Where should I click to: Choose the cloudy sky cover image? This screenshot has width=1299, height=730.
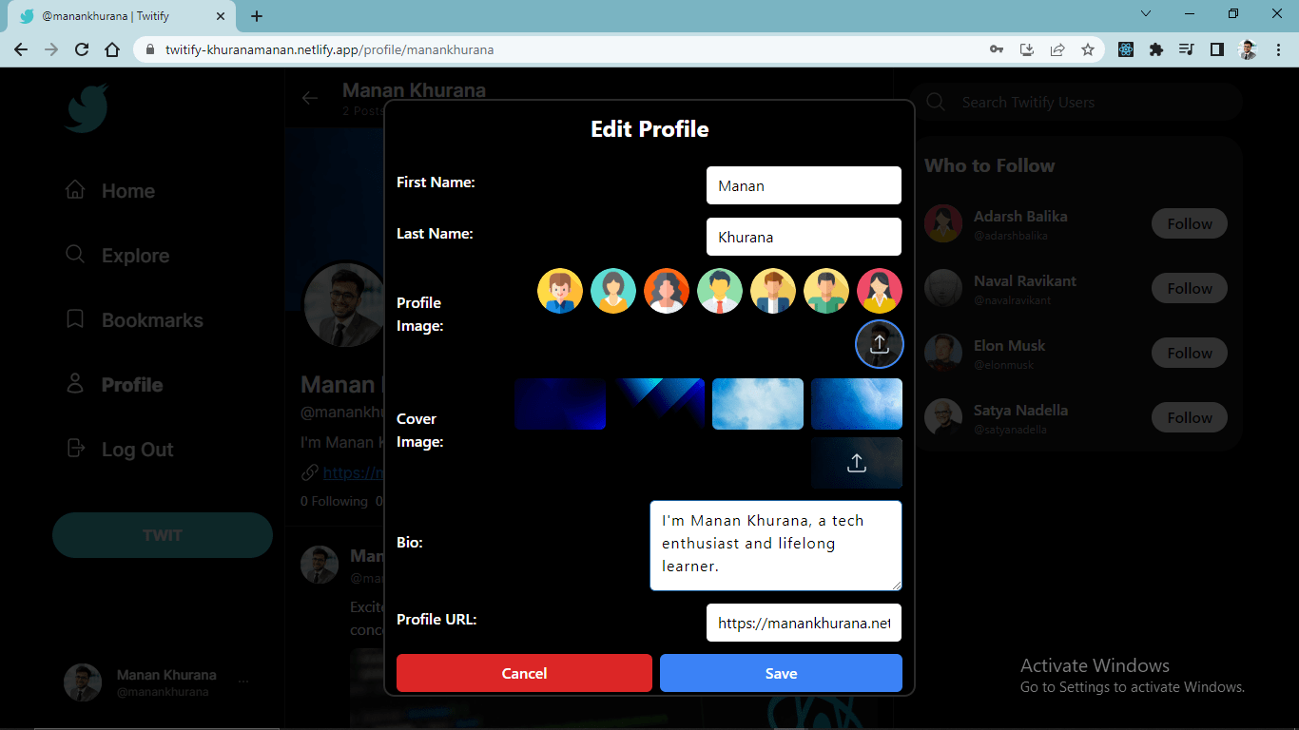[757, 403]
